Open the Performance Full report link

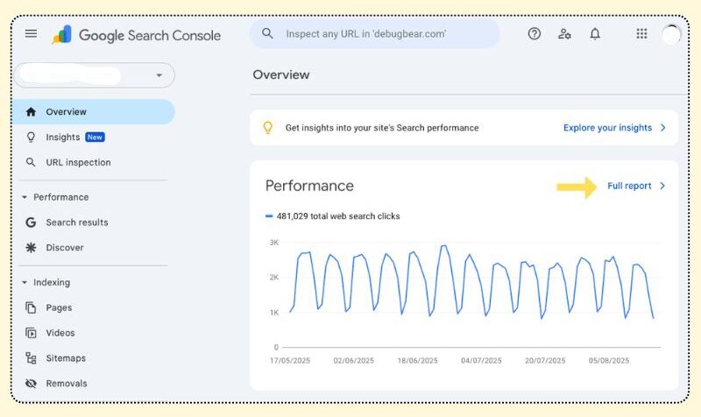pos(629,186)
